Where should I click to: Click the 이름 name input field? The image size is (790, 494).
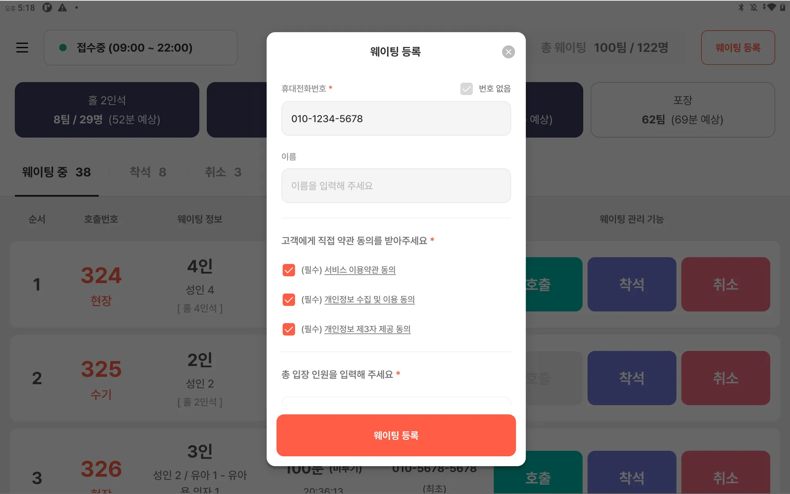pyautogui.click(x=396, y=186)
